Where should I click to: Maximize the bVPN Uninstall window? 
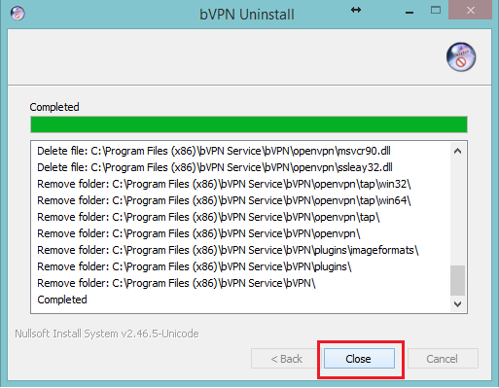coord(436,11)
